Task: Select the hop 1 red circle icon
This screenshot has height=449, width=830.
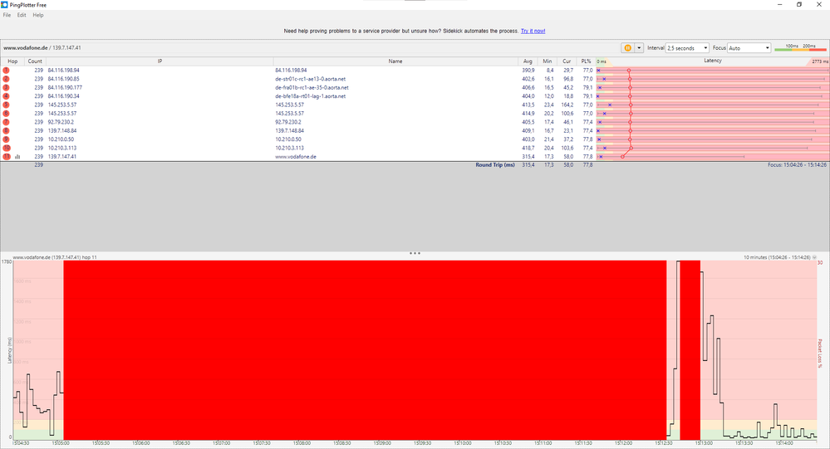Action: [x=7, y=70]
